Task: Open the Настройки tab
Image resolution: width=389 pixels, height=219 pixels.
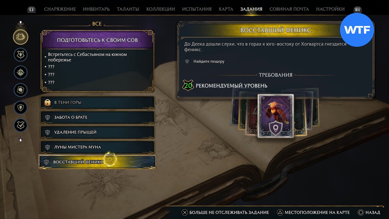Action: coord(330,9)
